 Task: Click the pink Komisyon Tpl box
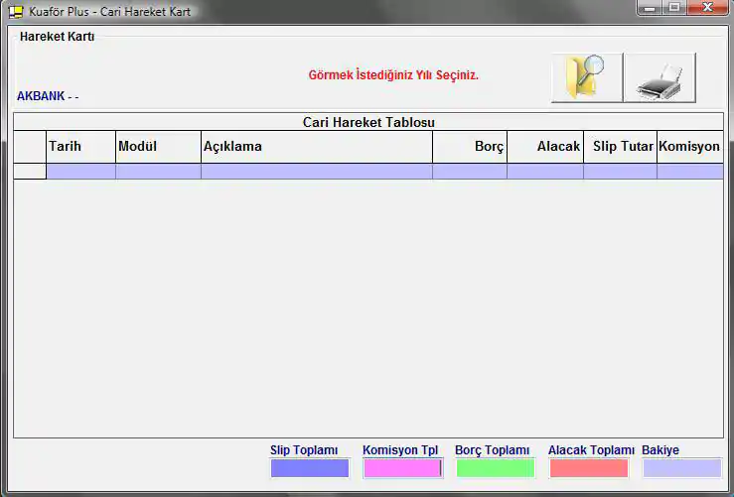(x=402, y=468)
